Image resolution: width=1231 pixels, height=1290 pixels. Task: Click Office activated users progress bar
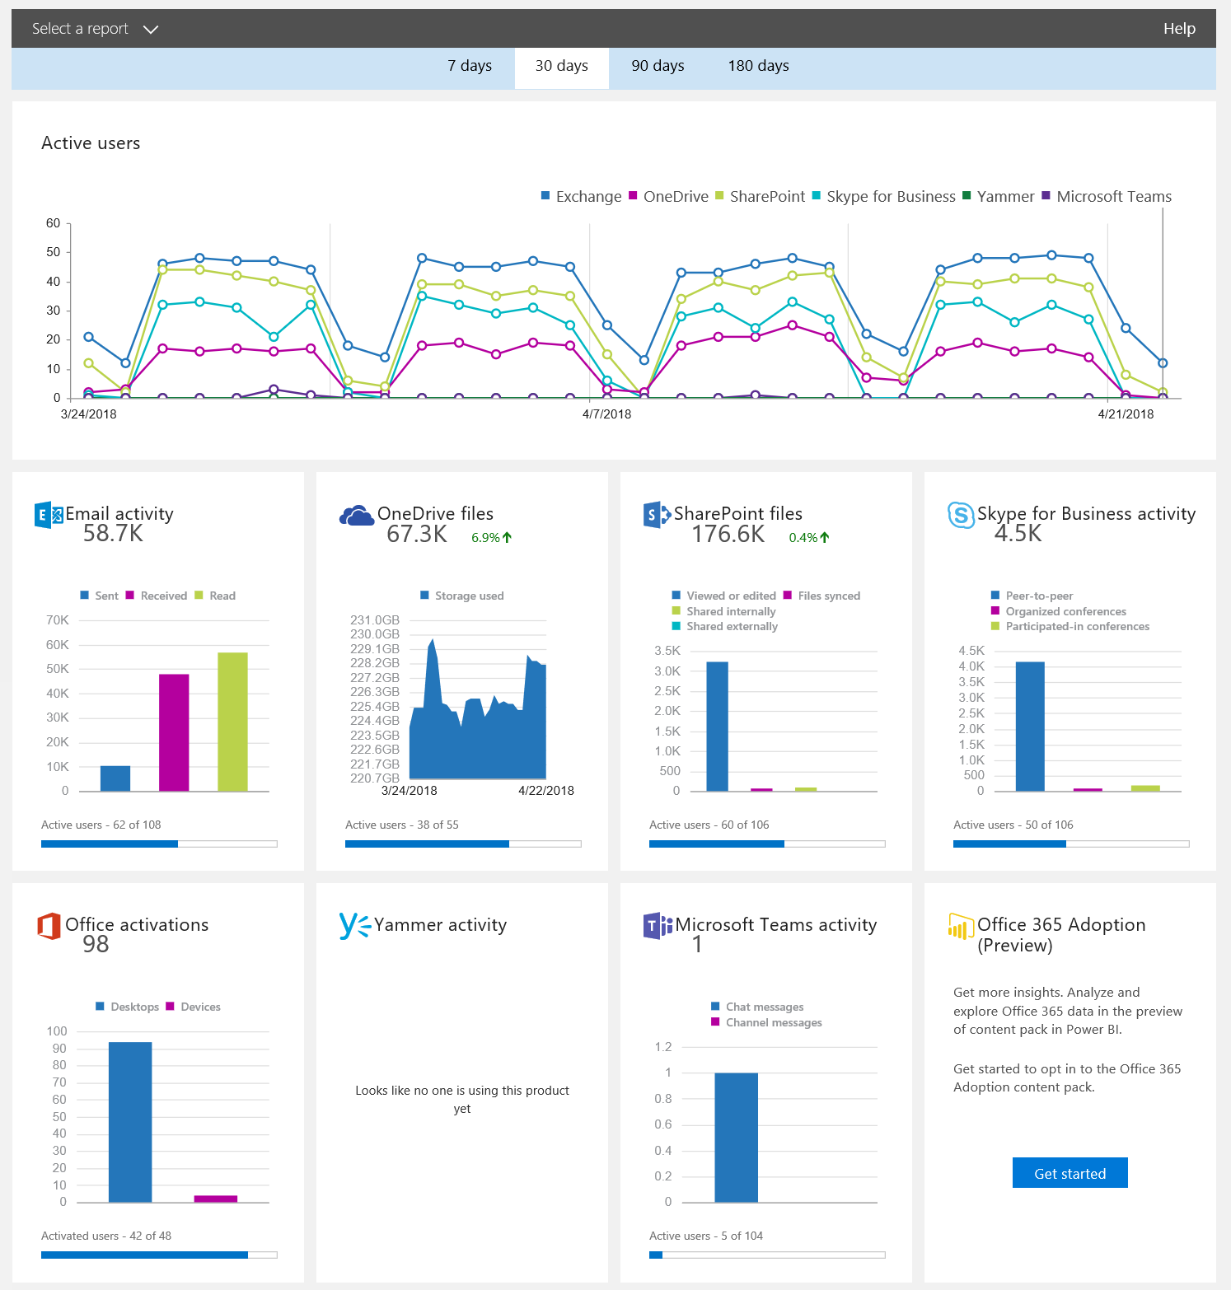pos(159,1255)
